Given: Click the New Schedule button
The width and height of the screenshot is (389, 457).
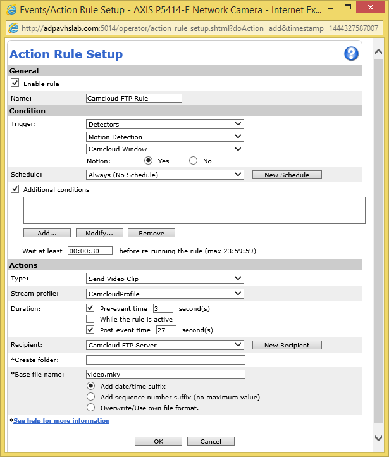Looking at the screenshot, I should pyautogui.click(x=287, y=175).
